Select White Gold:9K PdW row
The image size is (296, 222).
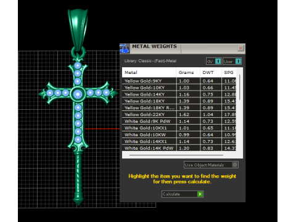pos(179,121)
